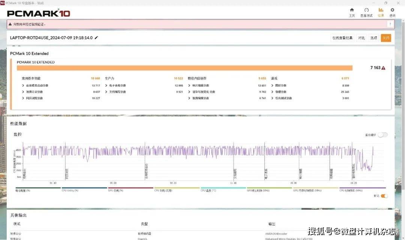Expand the 渲染与视觉化分数 row
Viewport: 405px width, 240px height.
coord(189,92)
